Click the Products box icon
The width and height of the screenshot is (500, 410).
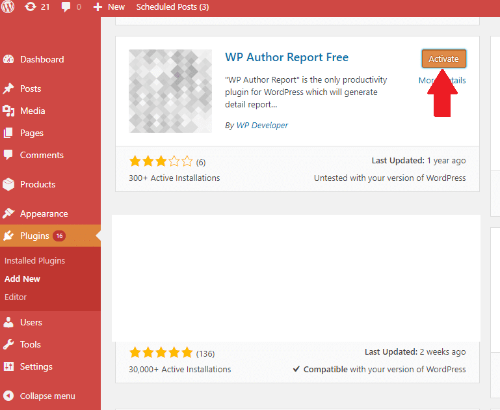(8, 184)
